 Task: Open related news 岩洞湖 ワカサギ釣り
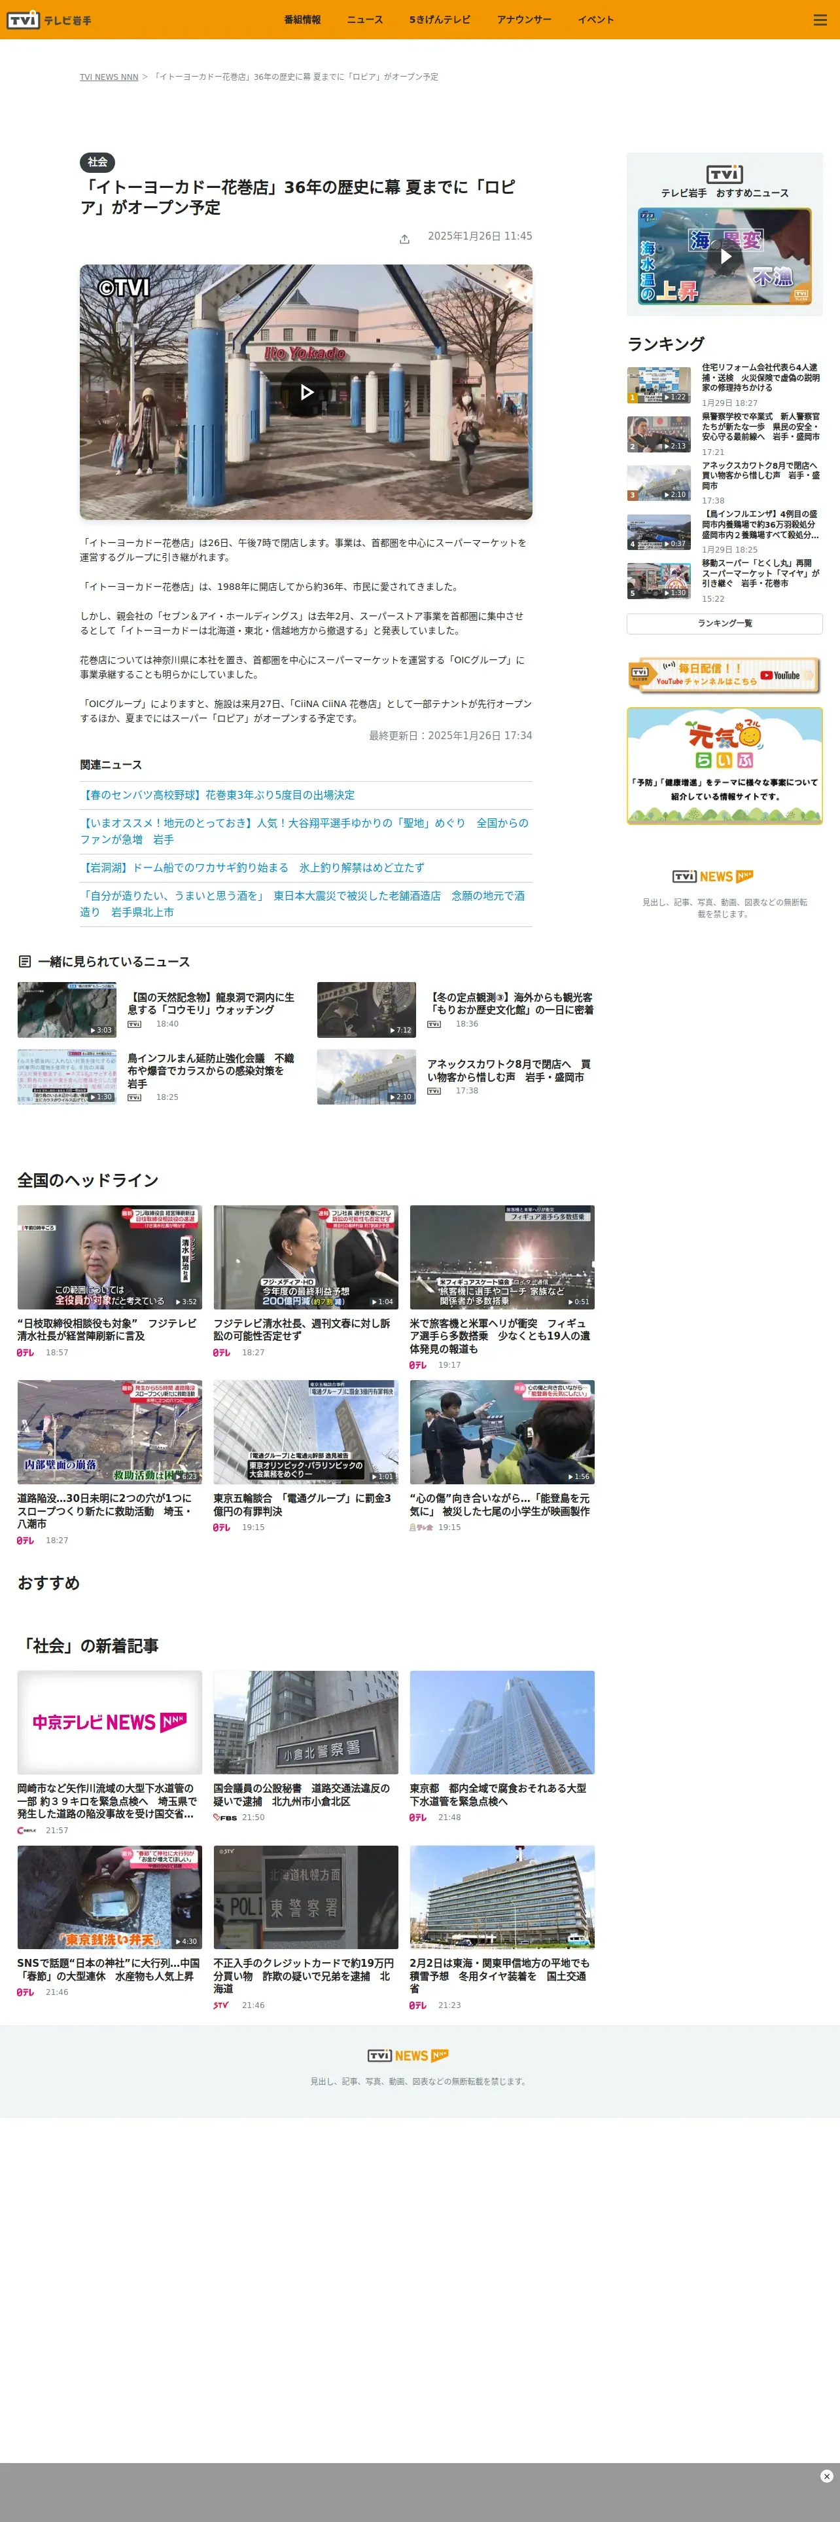pos(253,868)
